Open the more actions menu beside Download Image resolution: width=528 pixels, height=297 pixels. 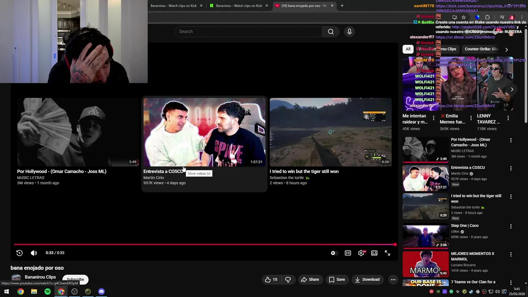pos(393,279)
